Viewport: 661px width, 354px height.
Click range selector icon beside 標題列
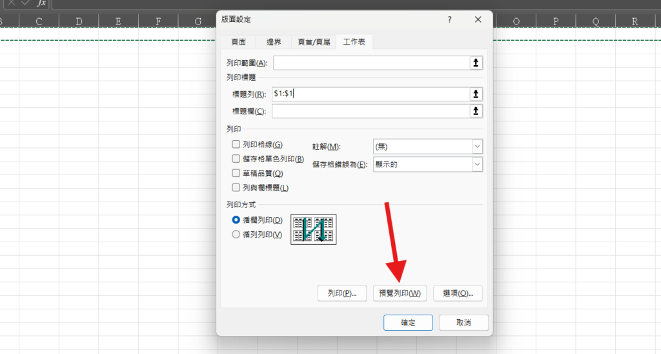(476, 94)
